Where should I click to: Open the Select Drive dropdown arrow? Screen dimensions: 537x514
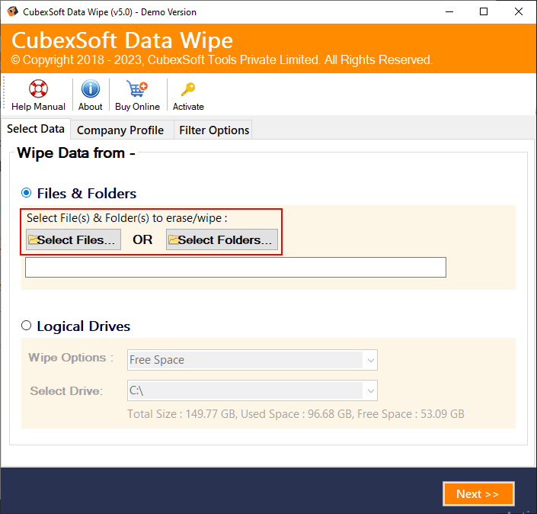[x=370, y=391]
